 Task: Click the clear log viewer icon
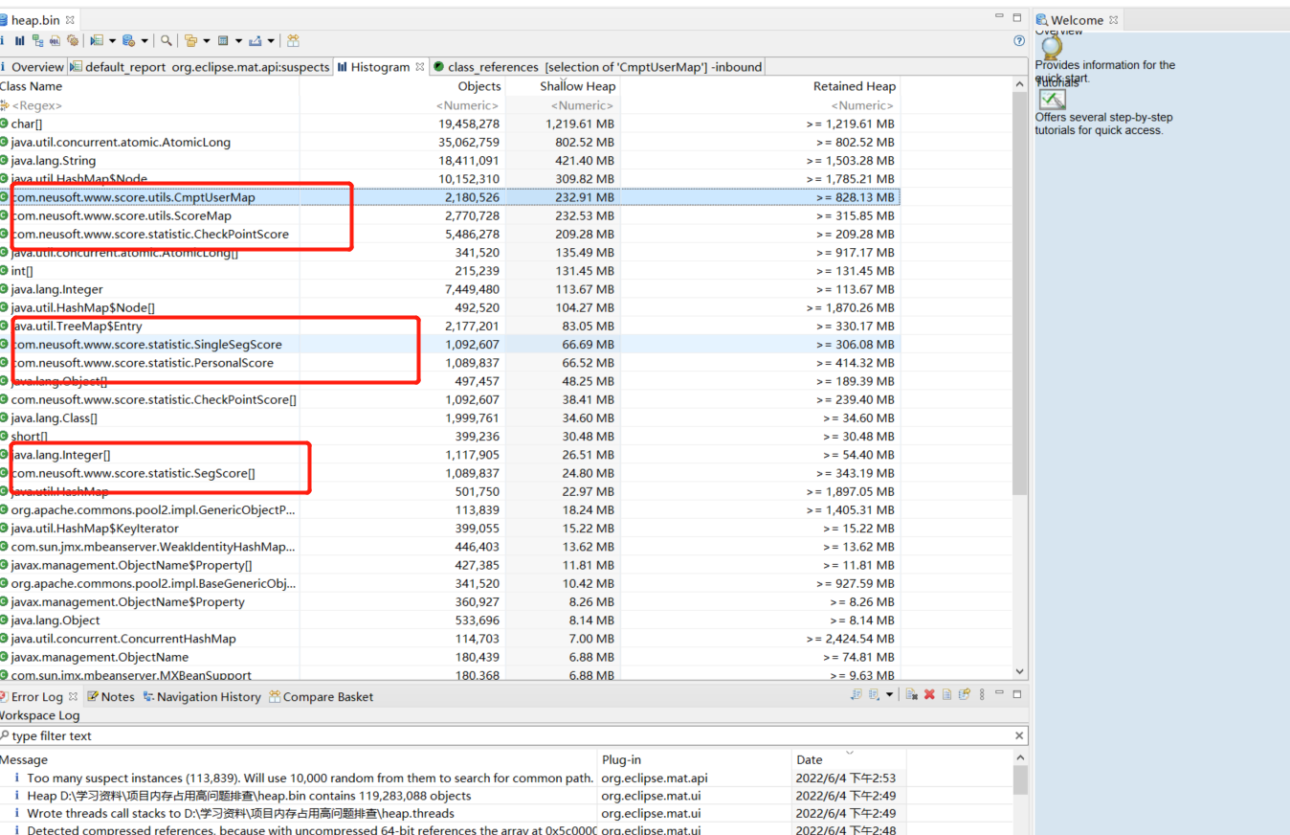pos(912,694)
